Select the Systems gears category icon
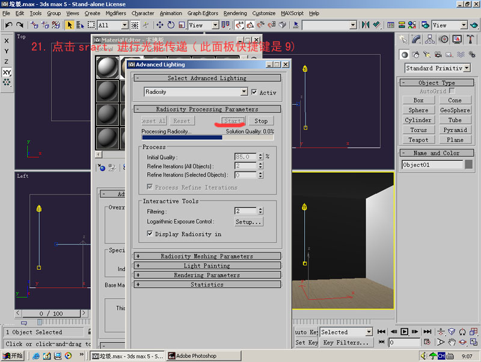Viewport: 481px width, 362px height. tap(472, 55)
